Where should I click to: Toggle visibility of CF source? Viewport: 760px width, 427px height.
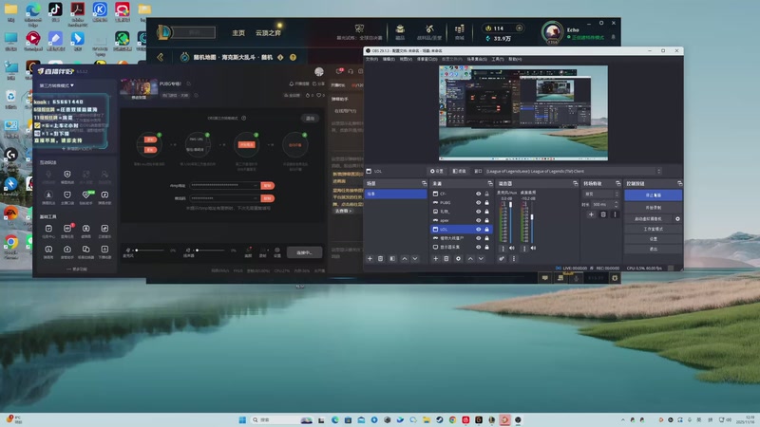(x=478, y=194)
